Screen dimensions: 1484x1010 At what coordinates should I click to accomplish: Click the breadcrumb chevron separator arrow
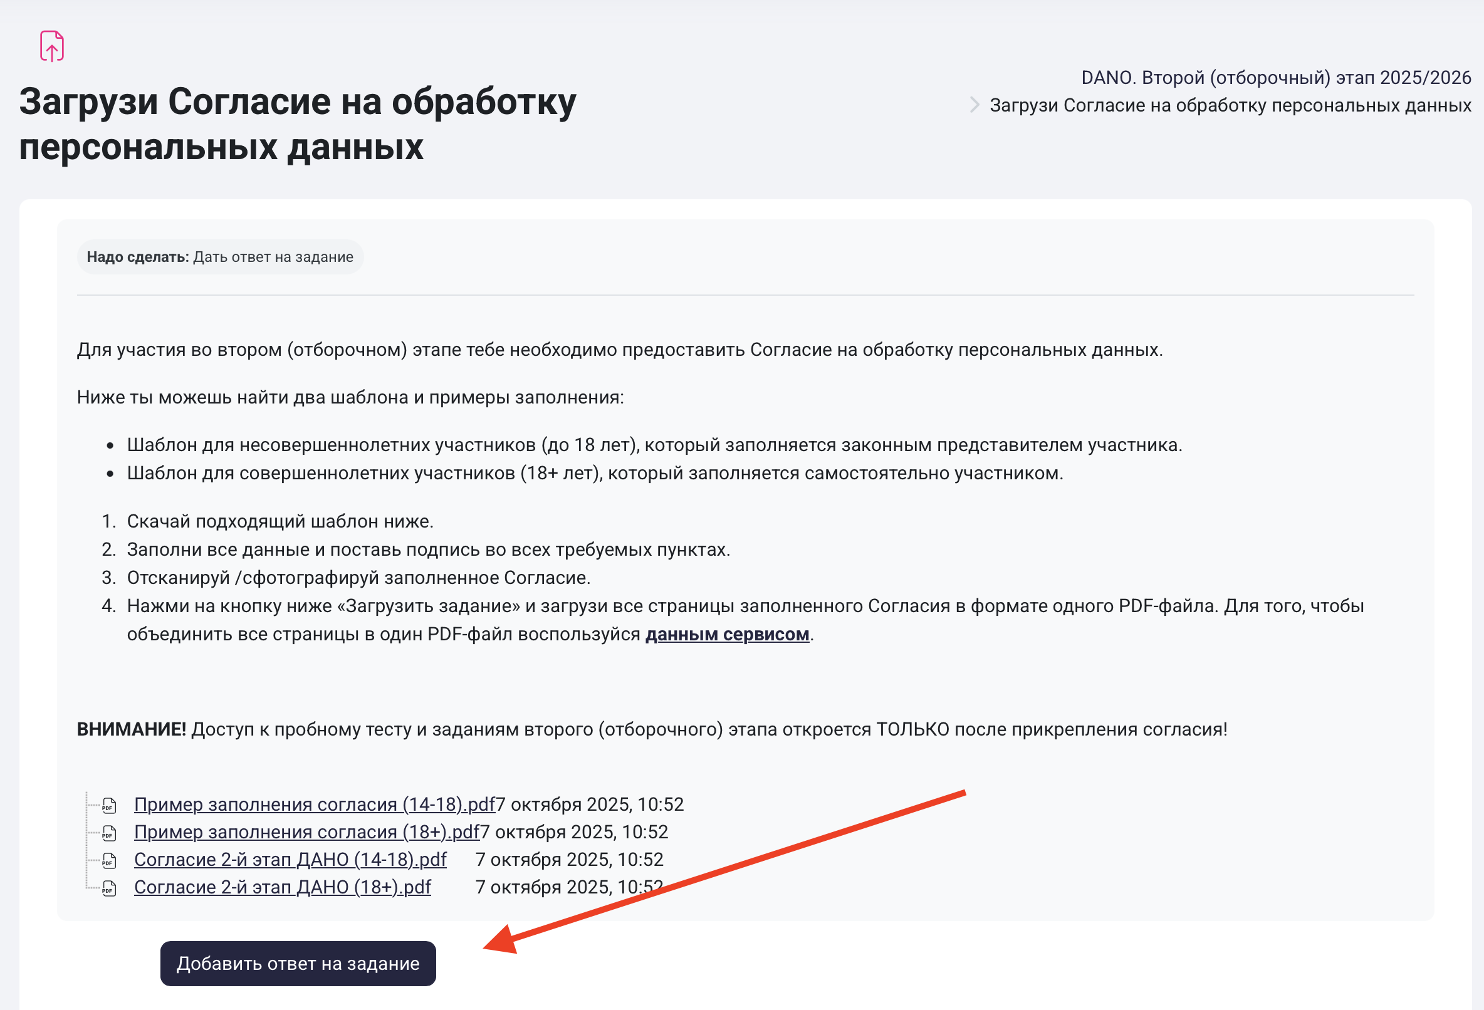click(974, 105)
